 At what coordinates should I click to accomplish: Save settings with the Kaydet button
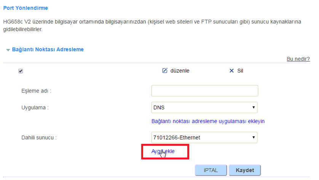(x=245, y=170)
